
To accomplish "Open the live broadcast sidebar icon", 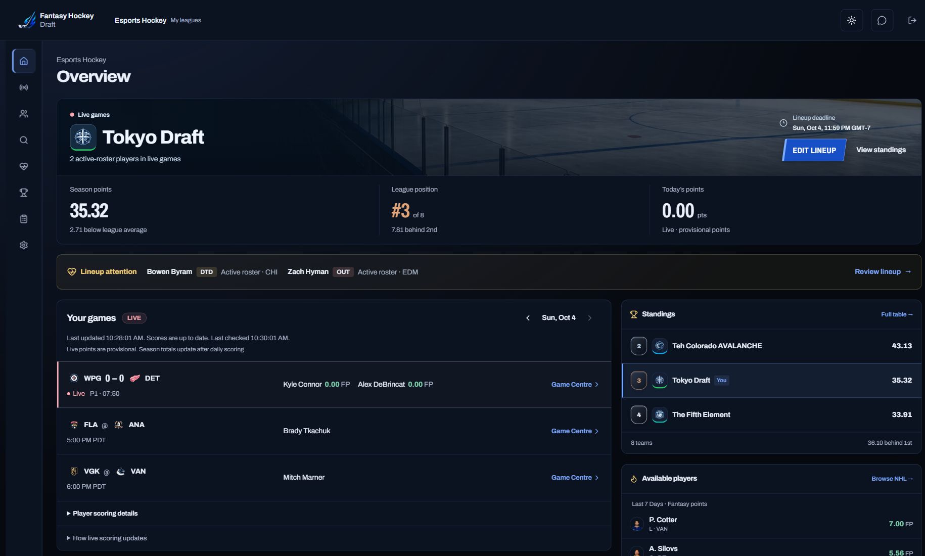I will tap(24, 87).
